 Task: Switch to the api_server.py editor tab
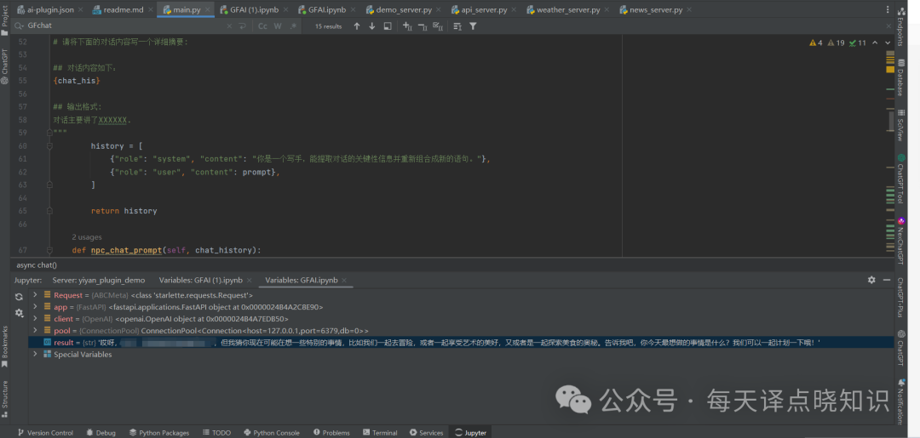(x=479, y=10)
